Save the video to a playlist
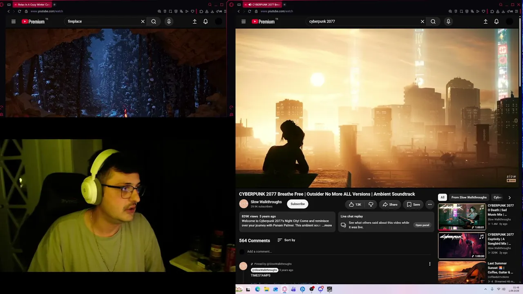Image resolution: width=523 pixels, height=294 pixels. [413, 204]
